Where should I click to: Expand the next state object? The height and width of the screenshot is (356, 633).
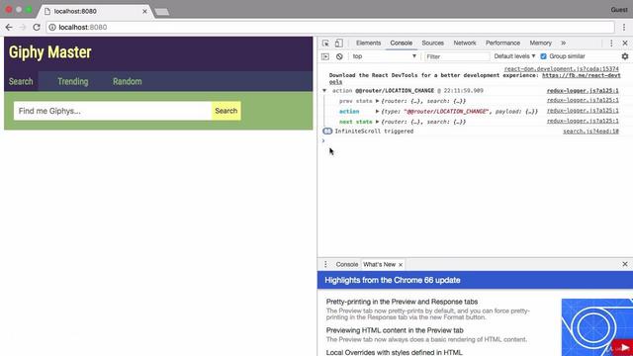coord(377,122)
